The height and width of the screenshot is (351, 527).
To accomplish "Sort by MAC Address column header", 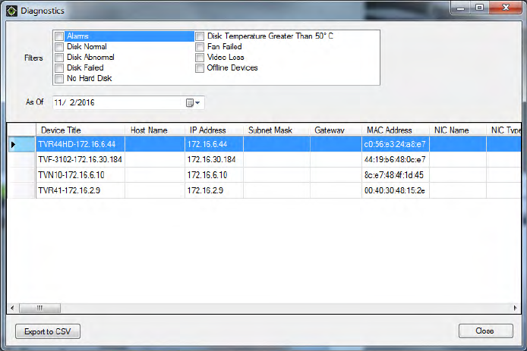I will pyautogui.click(x=395, y=130).
